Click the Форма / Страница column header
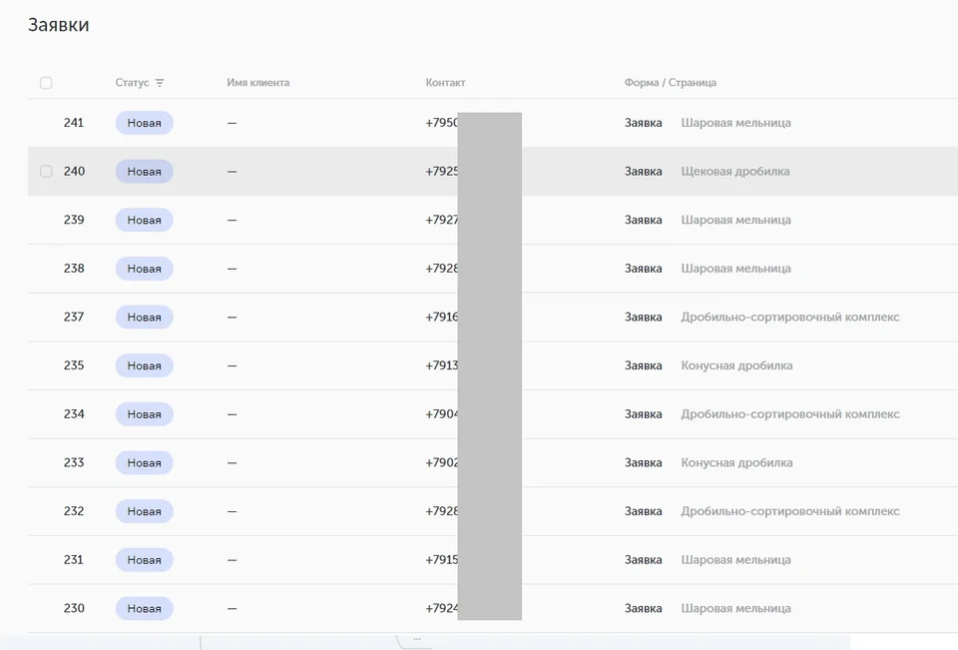Screen dimensions: 958x650 (x=671, y=83)
